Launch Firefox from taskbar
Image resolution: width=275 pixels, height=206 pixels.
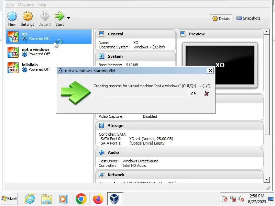[x=98, y=199]
